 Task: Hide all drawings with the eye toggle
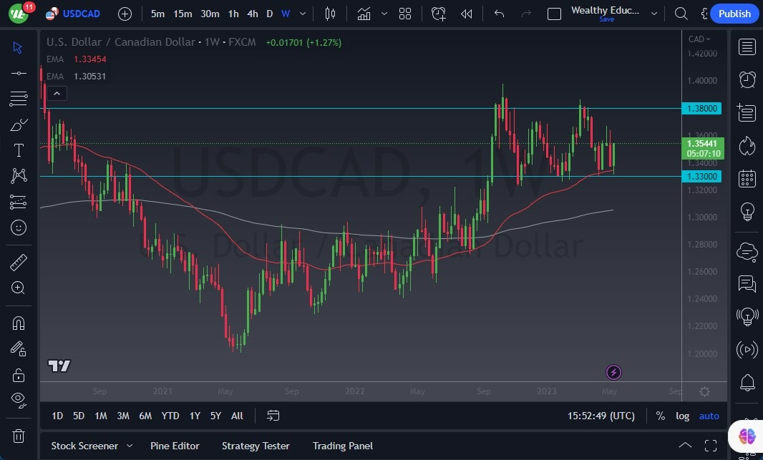(x=18, y=400)
